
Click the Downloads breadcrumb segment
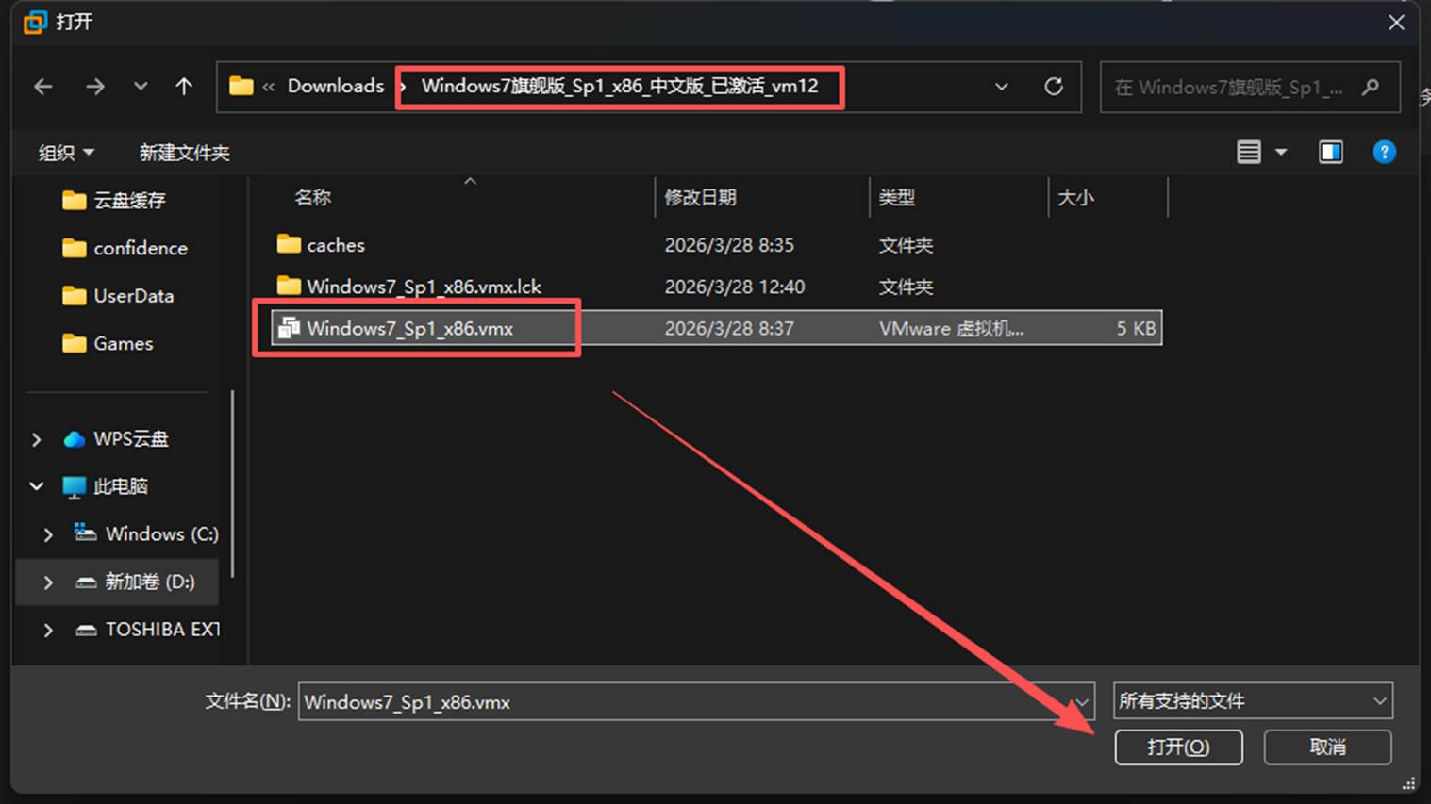[335, 86]
